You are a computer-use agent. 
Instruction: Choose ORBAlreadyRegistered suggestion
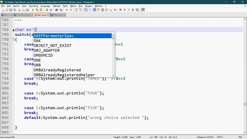pyautogui.click(x=73, y=70)
